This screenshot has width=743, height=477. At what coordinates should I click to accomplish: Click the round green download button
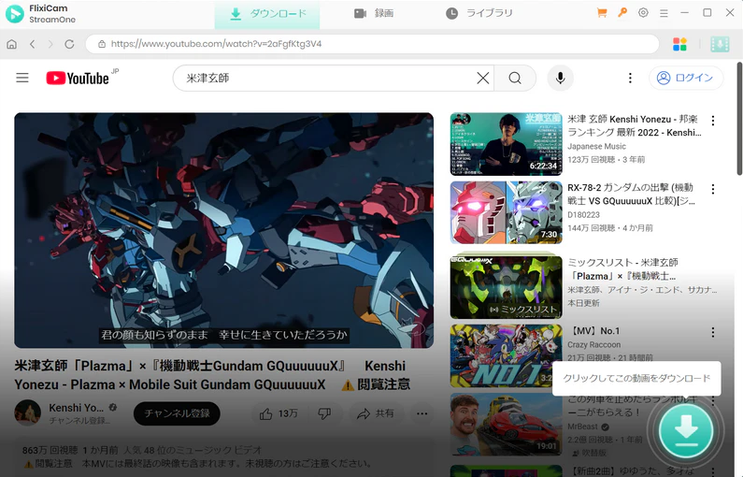(686, 431)
